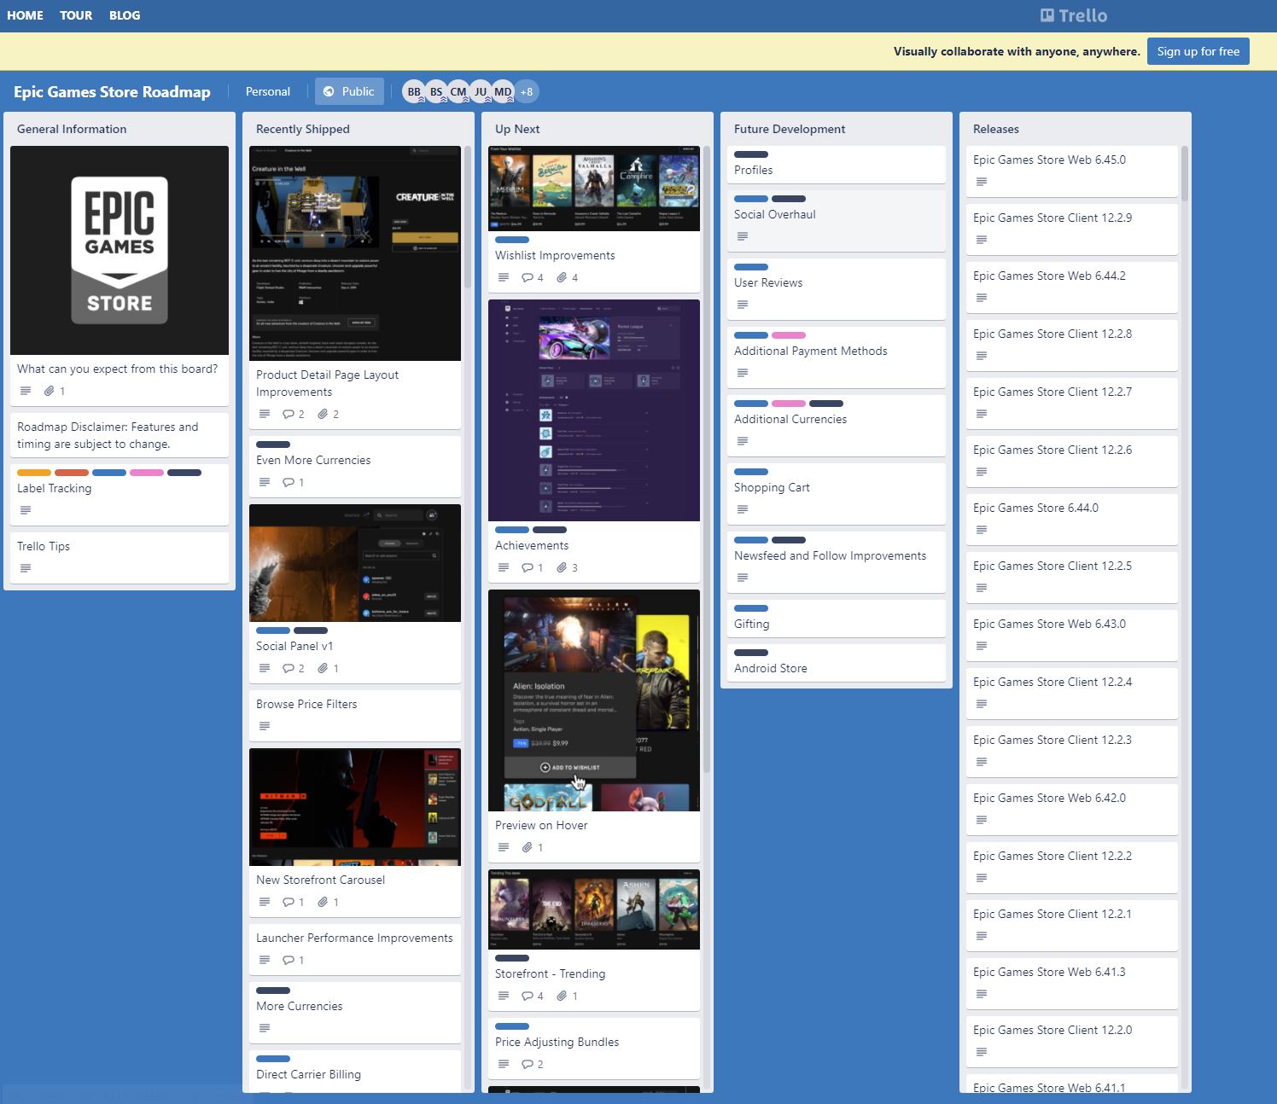This screenshot has height=1104, width=1277.
Task: Open Alien Isolation hover preview thumbnail
Action: tap(594, 700)
